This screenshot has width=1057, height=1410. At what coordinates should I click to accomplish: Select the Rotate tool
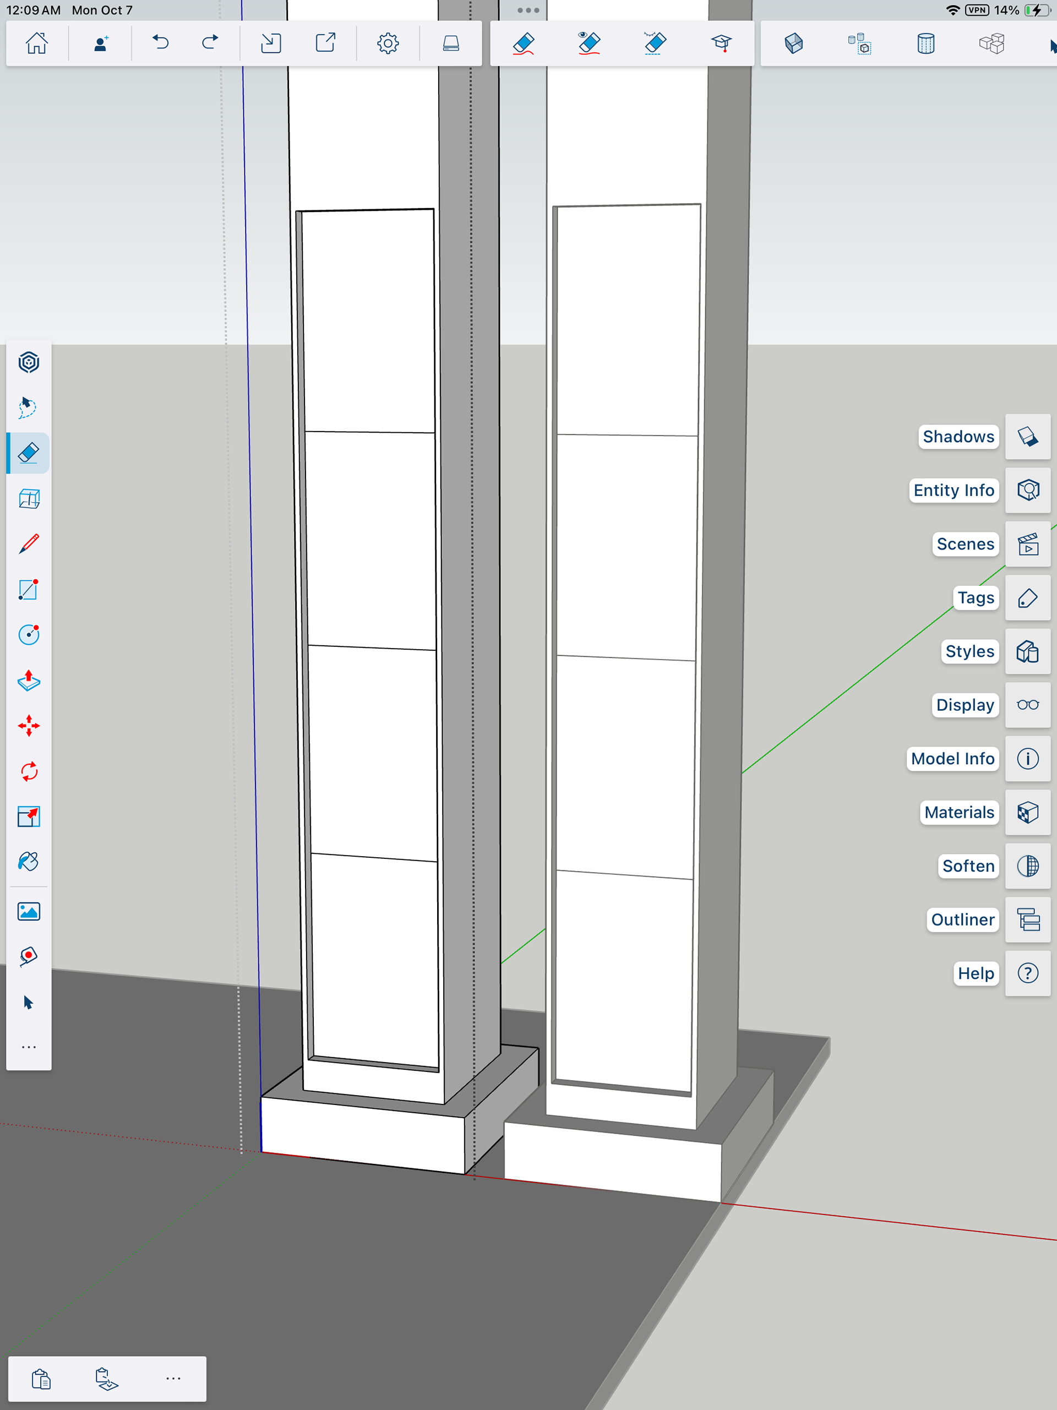tap(29, 771)
